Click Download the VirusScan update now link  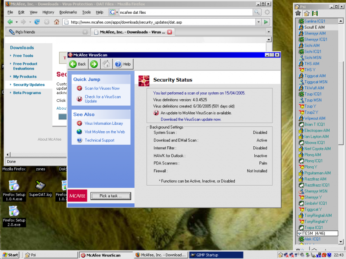coord(190,119)
